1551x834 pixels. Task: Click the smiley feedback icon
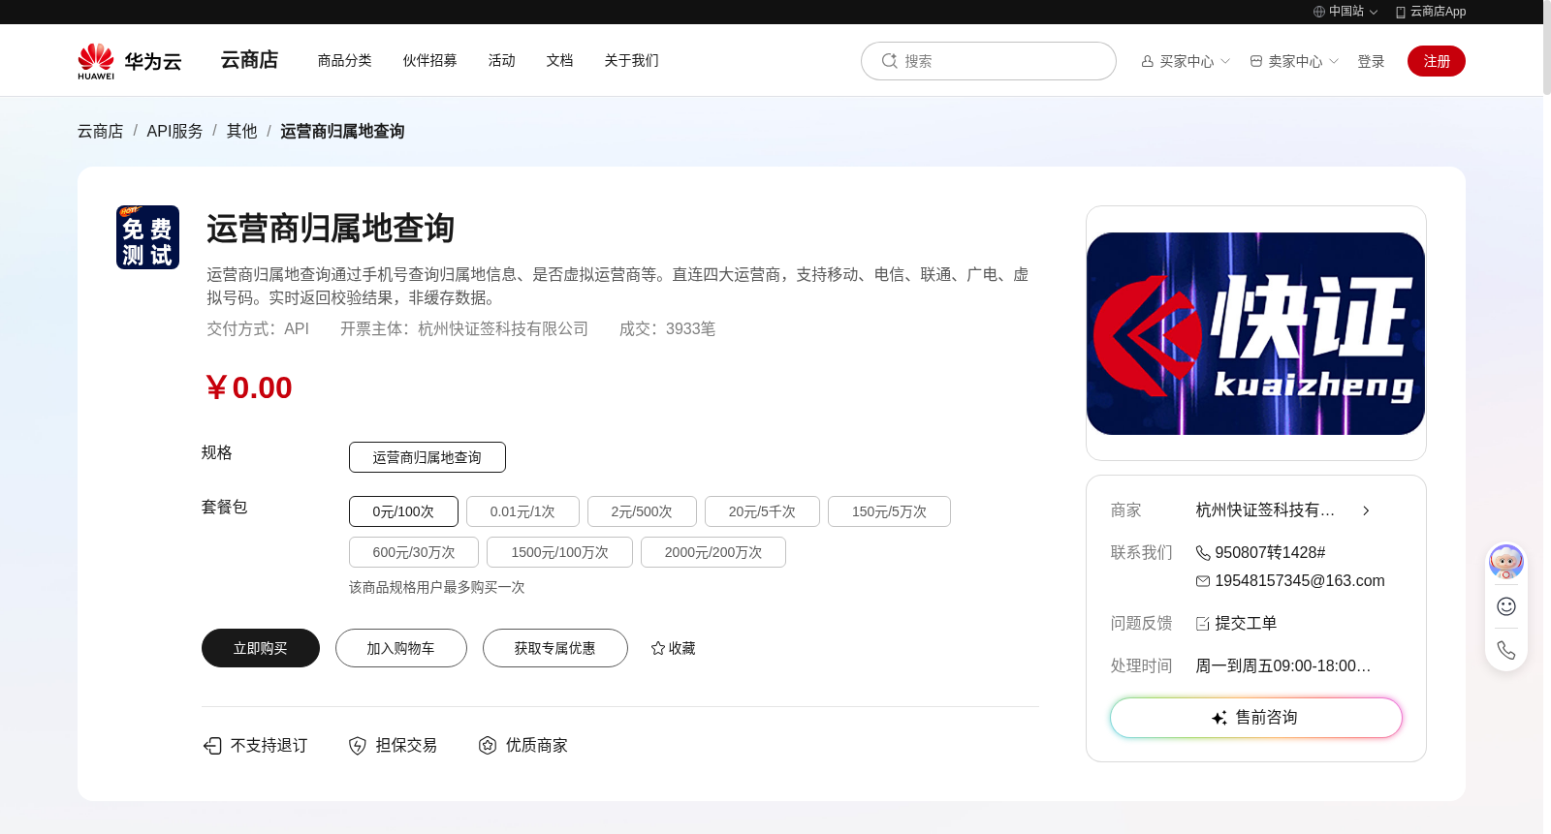click(x=1505, y=606)
